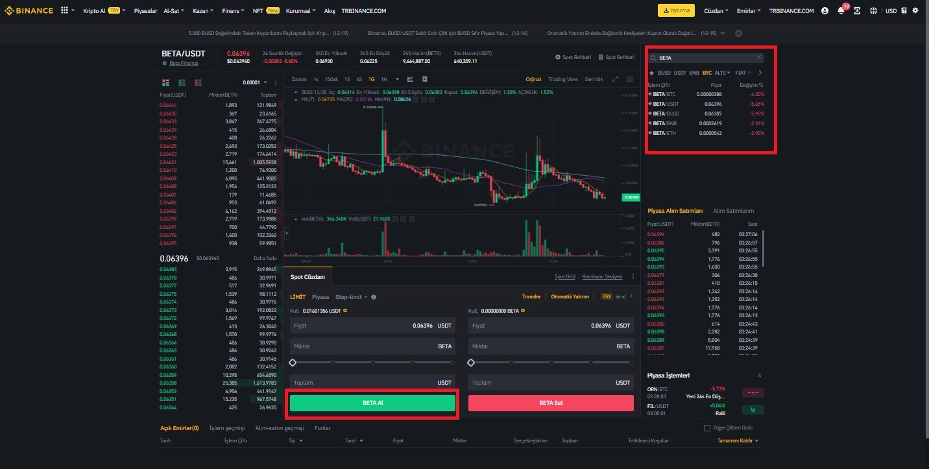
Task: Collapse the Piyasa İşlemleri panel
Action: click(759, 376)
